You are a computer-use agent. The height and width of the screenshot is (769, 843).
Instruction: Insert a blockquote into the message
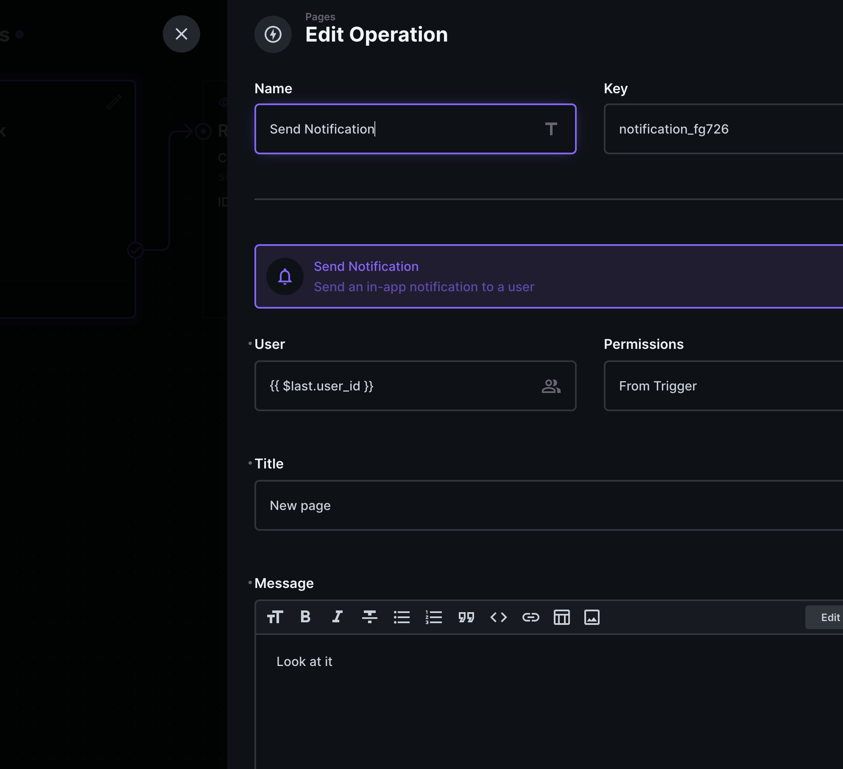(x=466, y=617)
